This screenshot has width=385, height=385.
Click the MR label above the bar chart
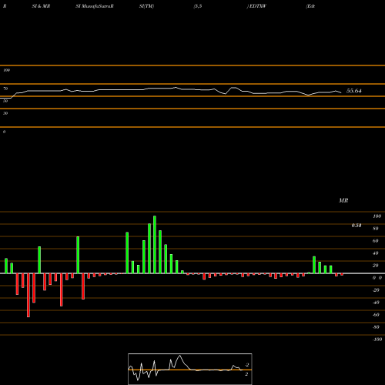(343, 200)
